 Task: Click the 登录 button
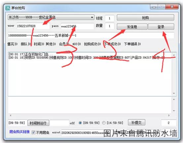tap(161, 27)
